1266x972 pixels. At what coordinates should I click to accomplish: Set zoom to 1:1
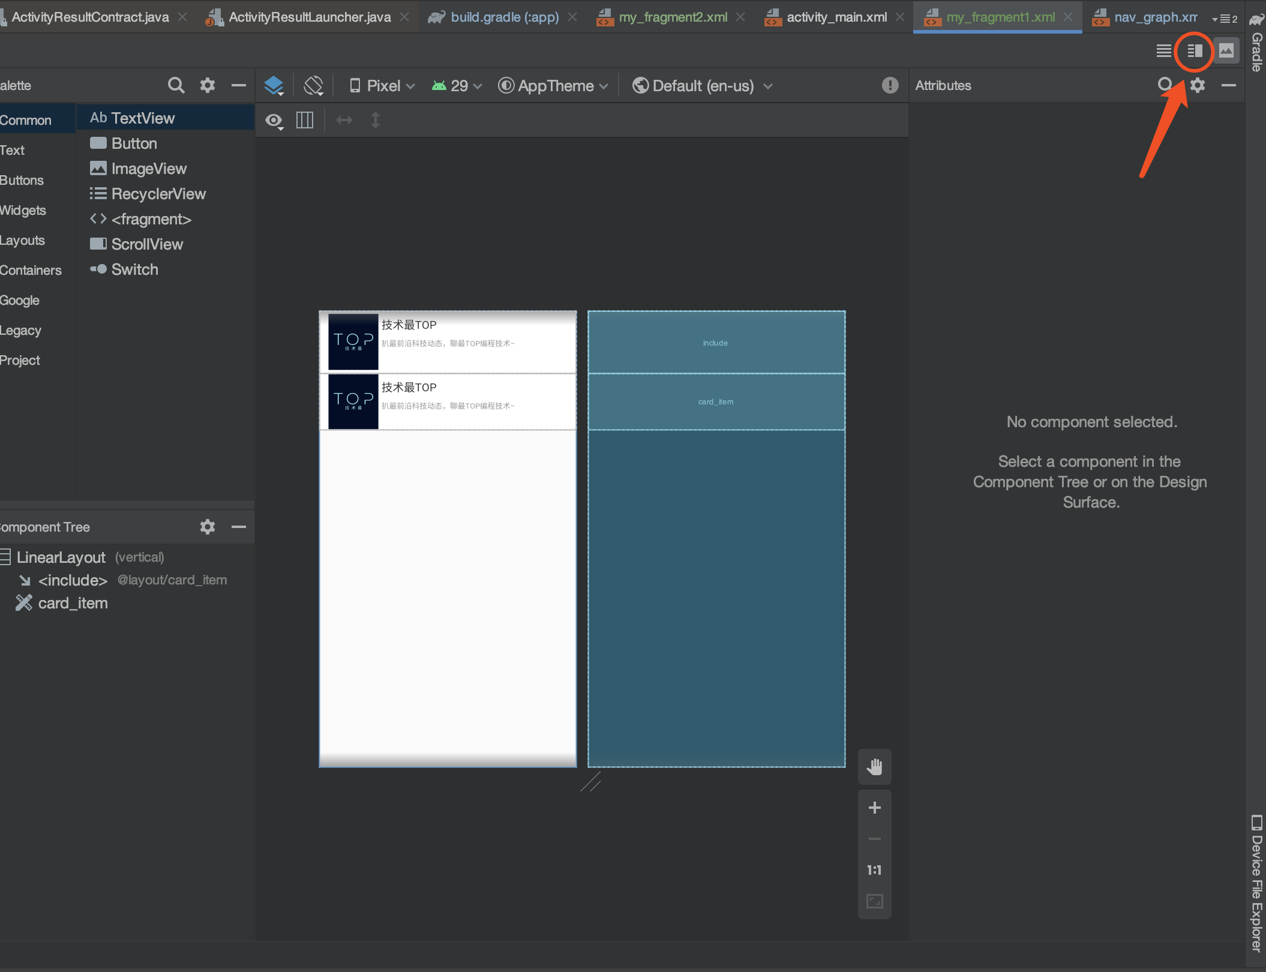point(875,870)
